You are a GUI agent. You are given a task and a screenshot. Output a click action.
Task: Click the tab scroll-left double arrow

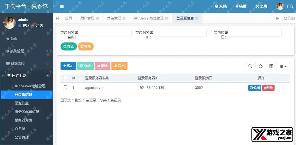click(57, 18)
